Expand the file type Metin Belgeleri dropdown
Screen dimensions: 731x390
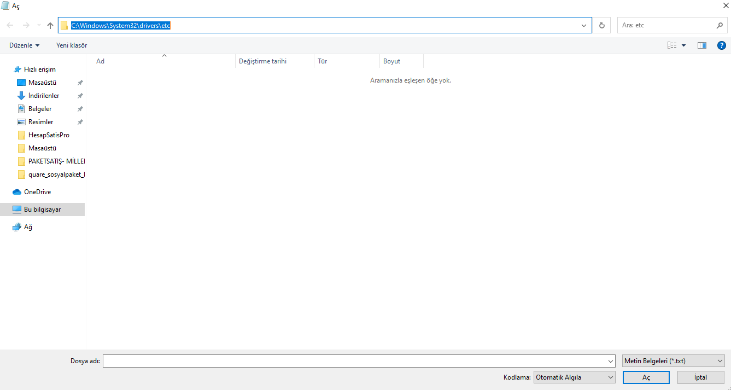(x=673, y=361)
